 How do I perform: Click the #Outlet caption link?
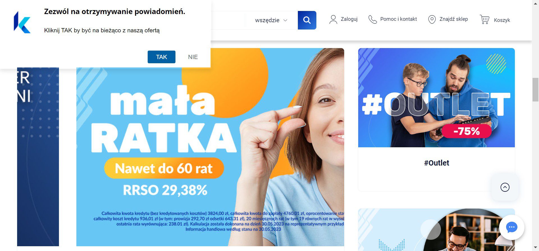coord(437,163)
